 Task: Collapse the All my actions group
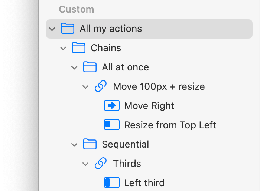click(x=52, y=29)
